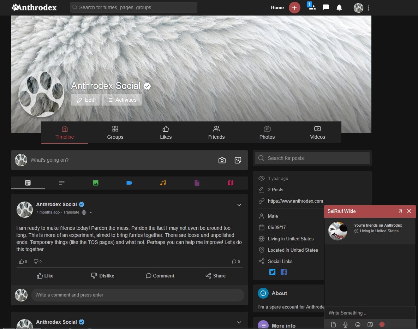Open the Friends tab
This screenshot has width=418, height=329.
(216, 132)
